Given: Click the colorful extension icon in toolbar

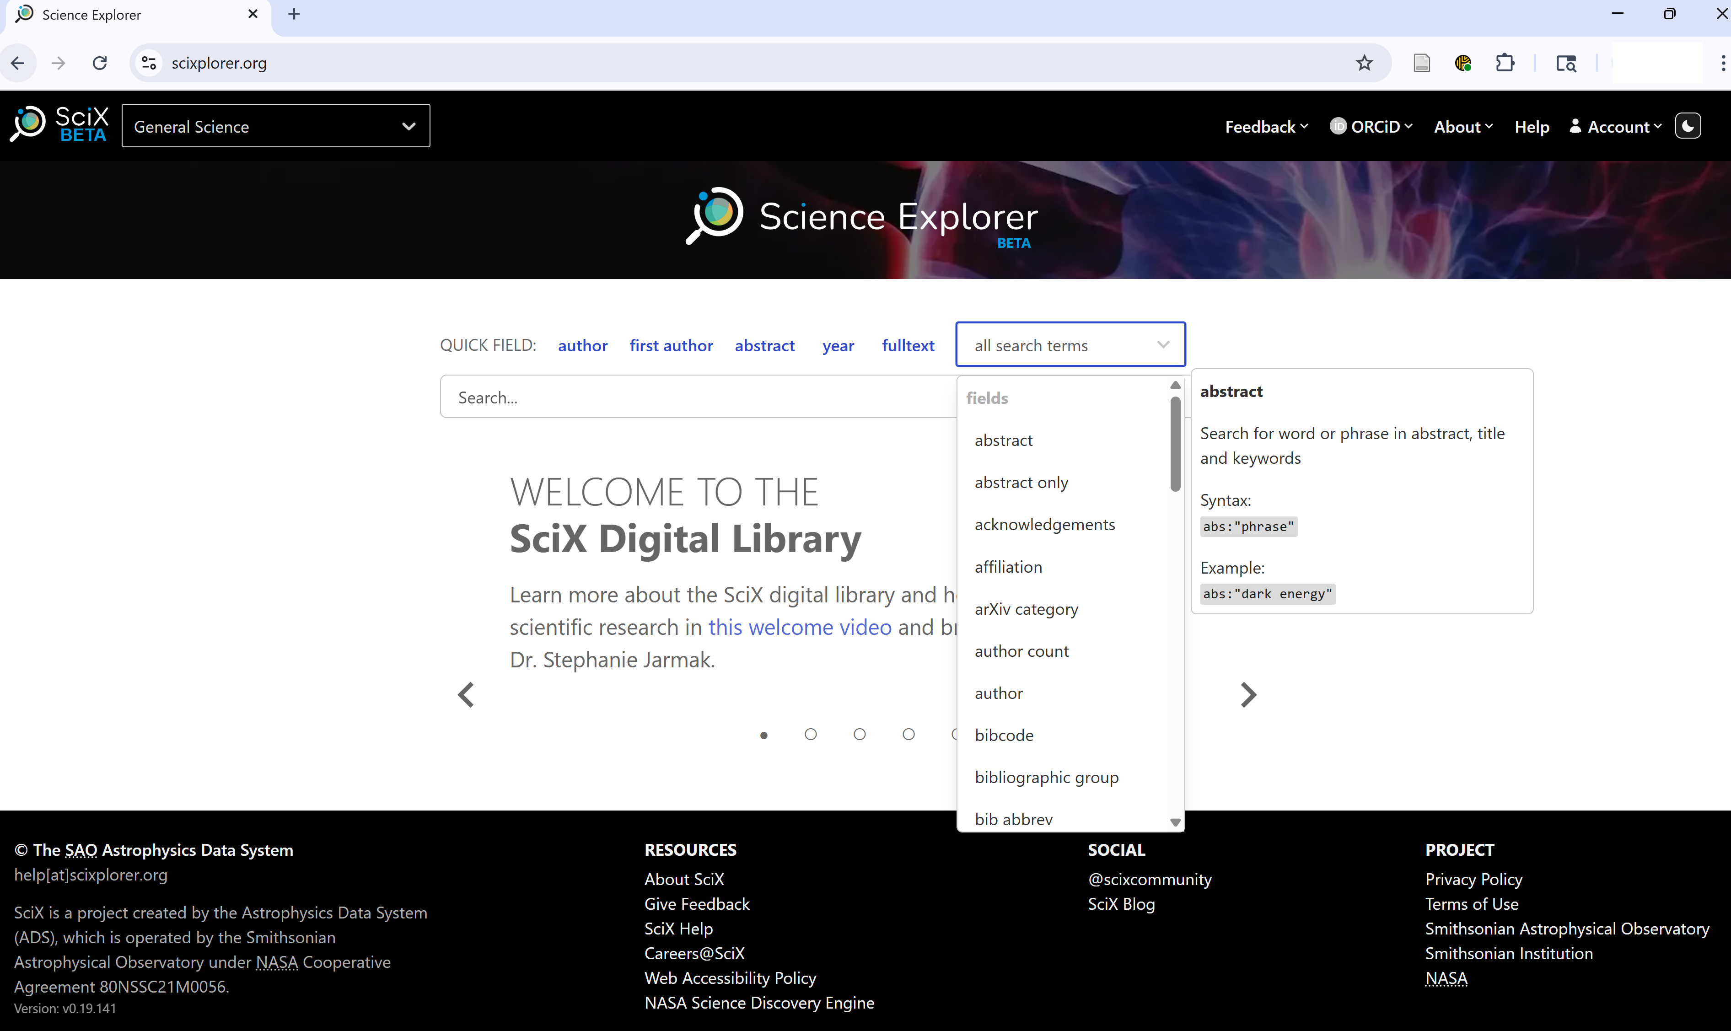Looking at the screenshot, I should click(1463, 63).
